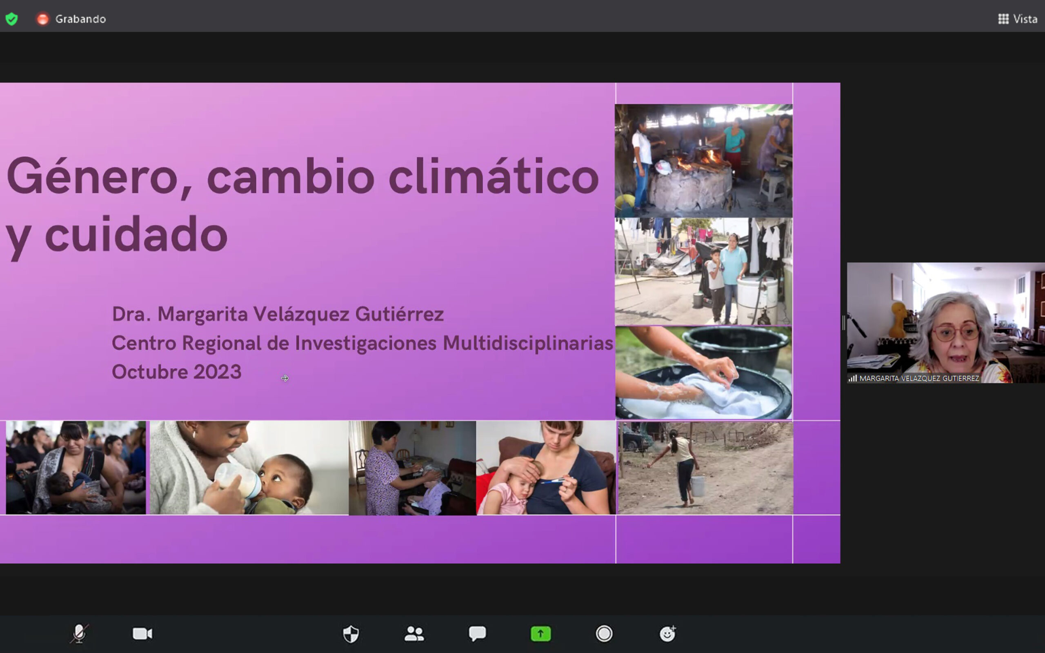Click the breastfeeding mother photo

click(76, 468)
